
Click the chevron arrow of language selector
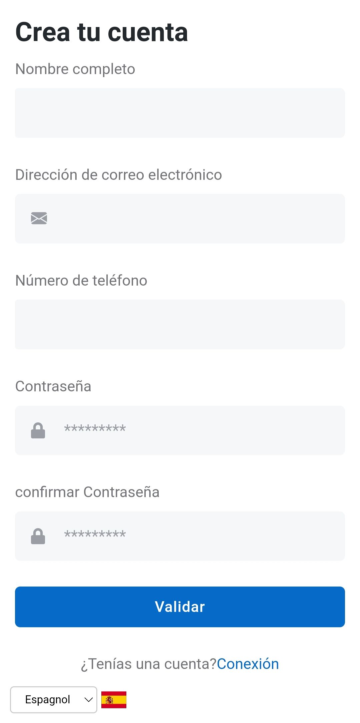(x=88, y=700)
